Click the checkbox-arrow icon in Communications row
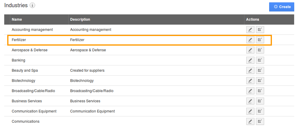The image size is (299, 126). 260,121
